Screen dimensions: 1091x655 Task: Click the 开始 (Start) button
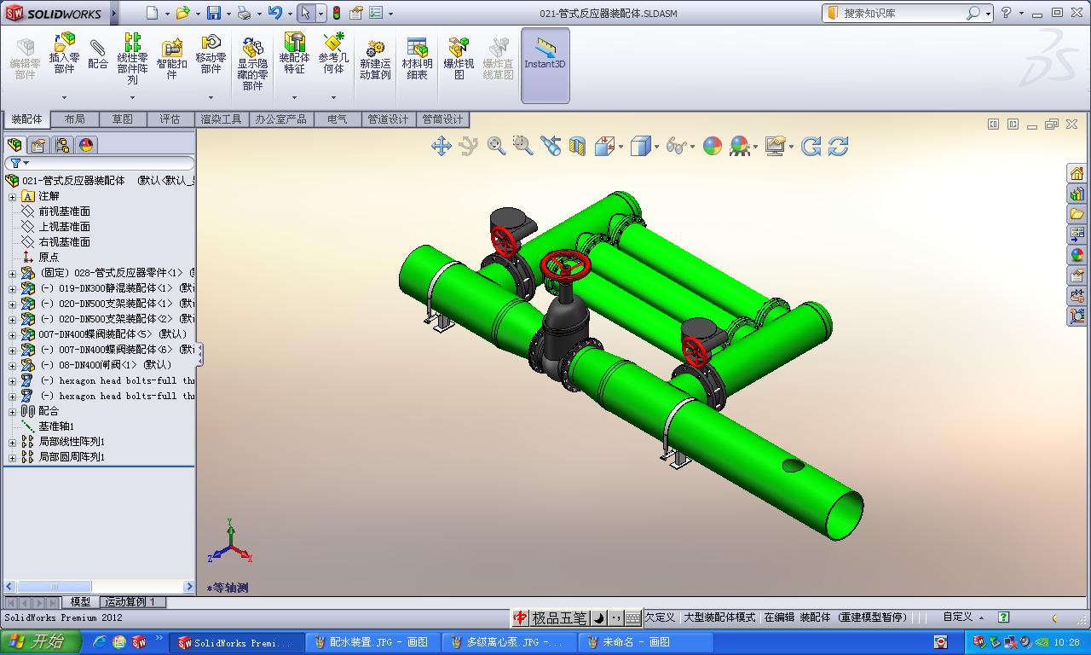(40, 642)
